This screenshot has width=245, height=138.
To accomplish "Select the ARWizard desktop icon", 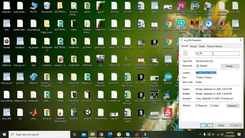I will coord(168,96).
